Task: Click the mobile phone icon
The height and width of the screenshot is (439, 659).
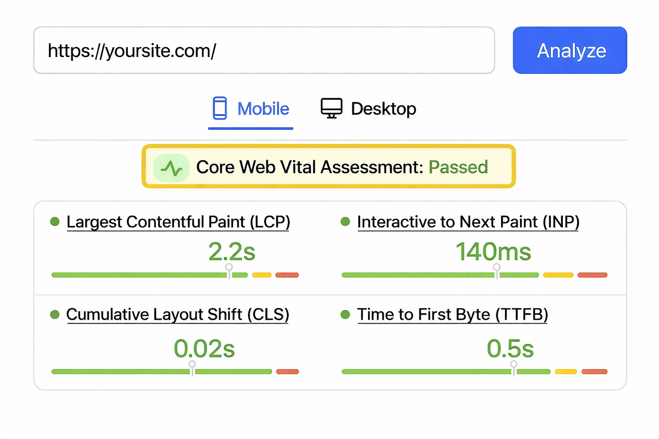Action: pyautogui.click(x=220, y=108)
